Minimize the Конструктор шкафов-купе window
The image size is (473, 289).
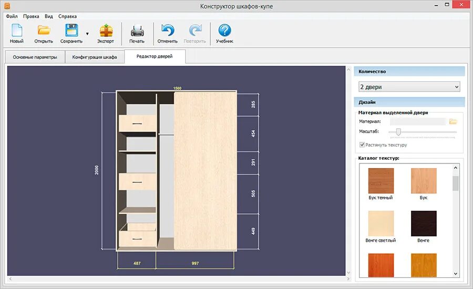click(436, 5)
